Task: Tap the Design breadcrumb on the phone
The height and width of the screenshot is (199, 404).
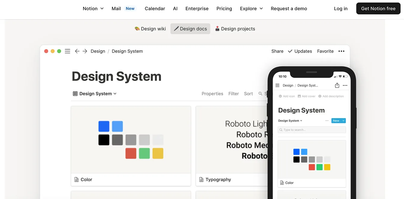Action: (x=288, y=85)
